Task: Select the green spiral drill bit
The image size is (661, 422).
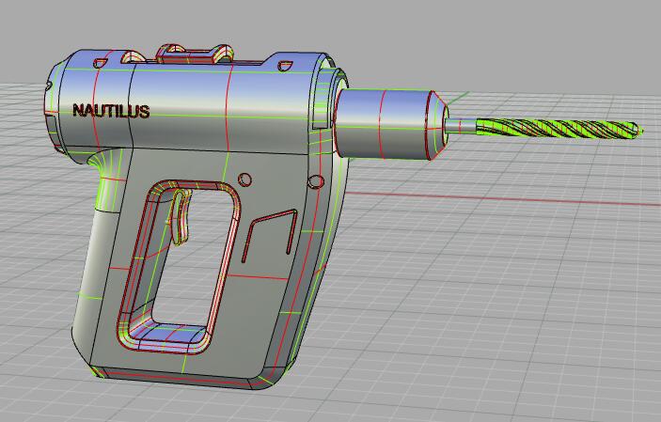Action: 559,129
